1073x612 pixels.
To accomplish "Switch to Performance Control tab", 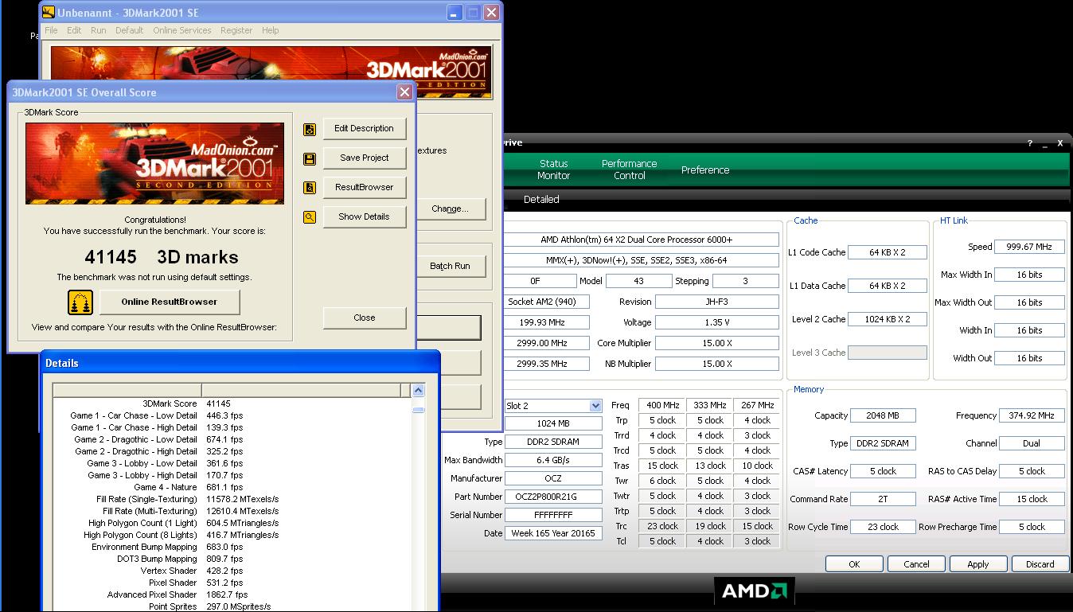I will 630,170.
